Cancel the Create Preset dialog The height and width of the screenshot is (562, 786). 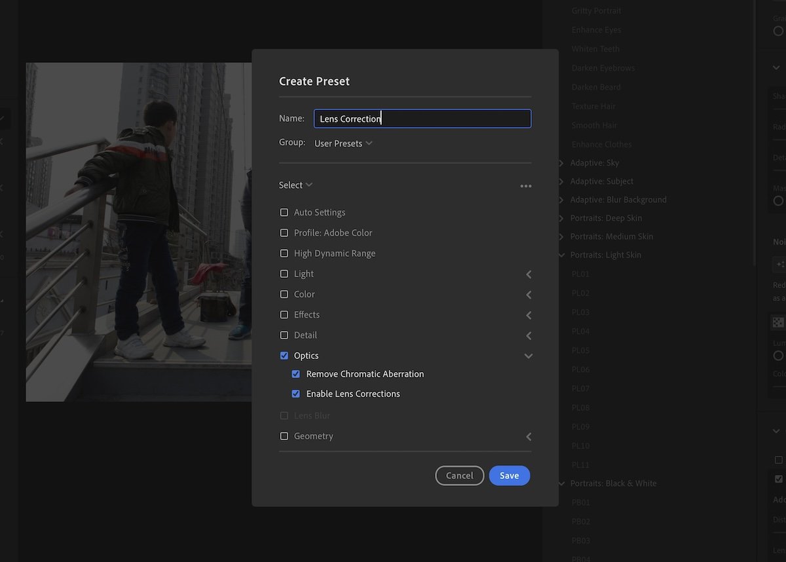tap(459, 476)
